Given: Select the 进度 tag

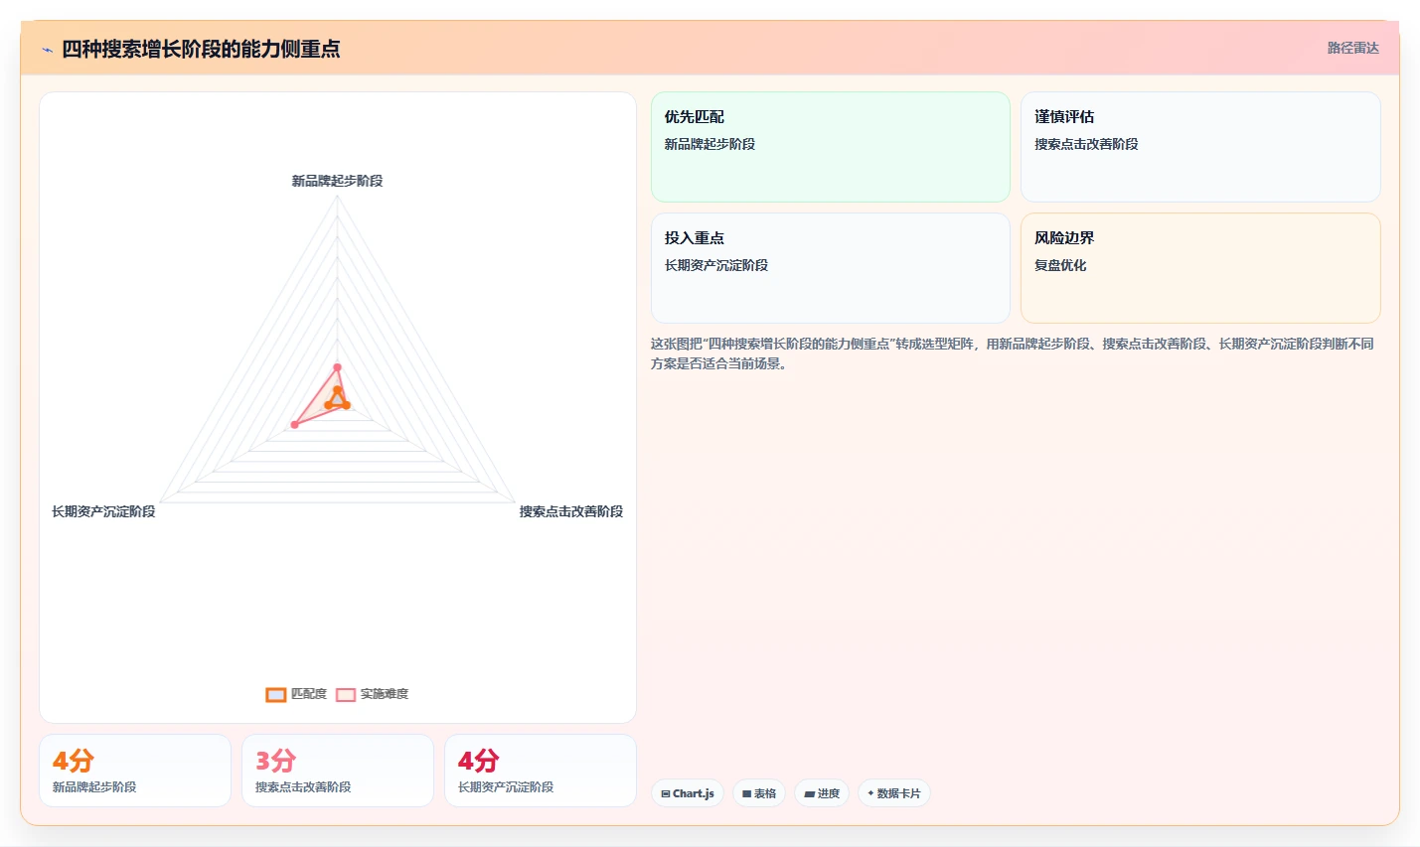Looking at the screenshot, I should coord(822,793).
